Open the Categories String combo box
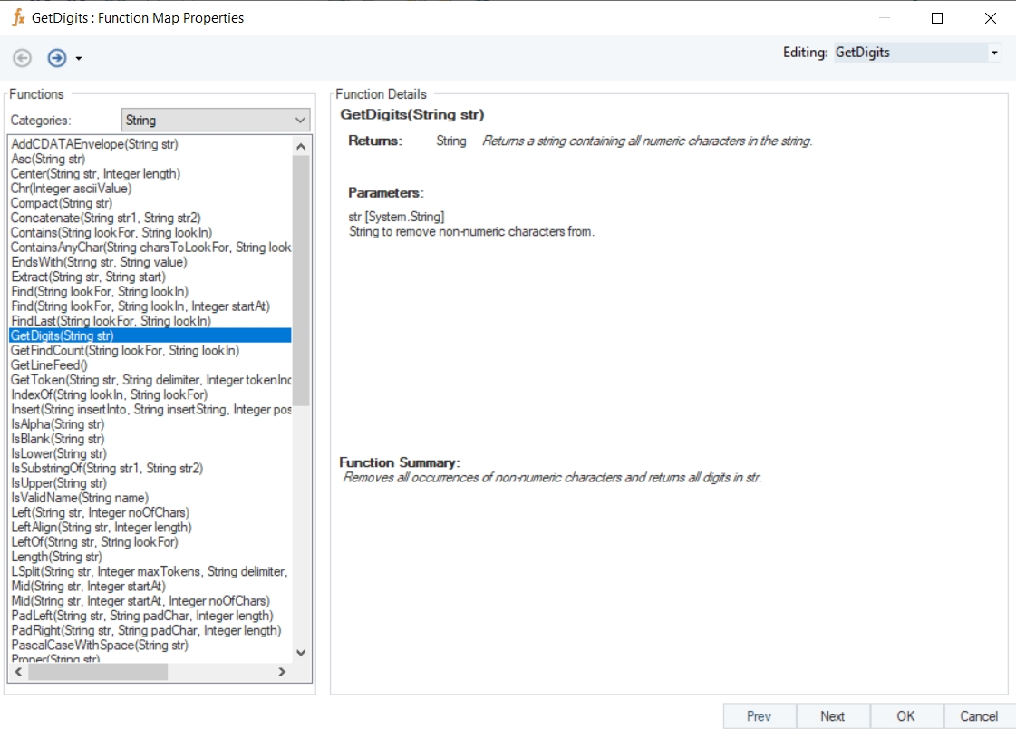 click(x=216, y=120)
